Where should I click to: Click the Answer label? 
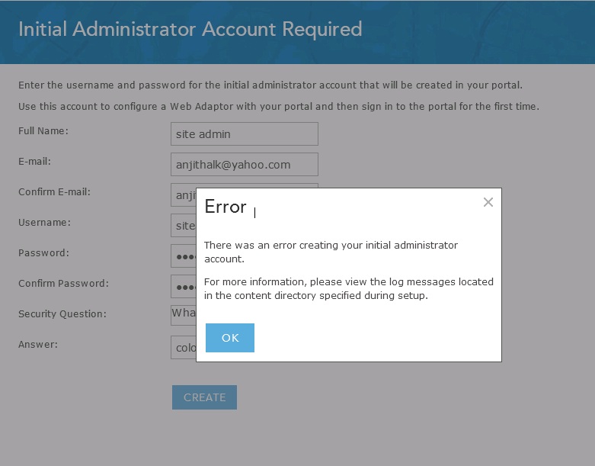38,345
